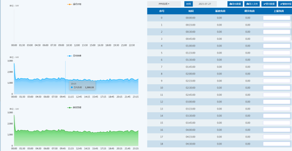Click the 上报负荷 input for row 00:15:00
The width and height of the screenshot is (292, 151).
coord(277,25)
